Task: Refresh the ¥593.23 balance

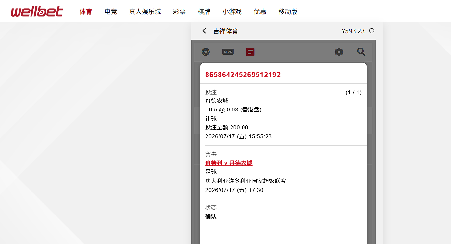Action: (372, 31)
